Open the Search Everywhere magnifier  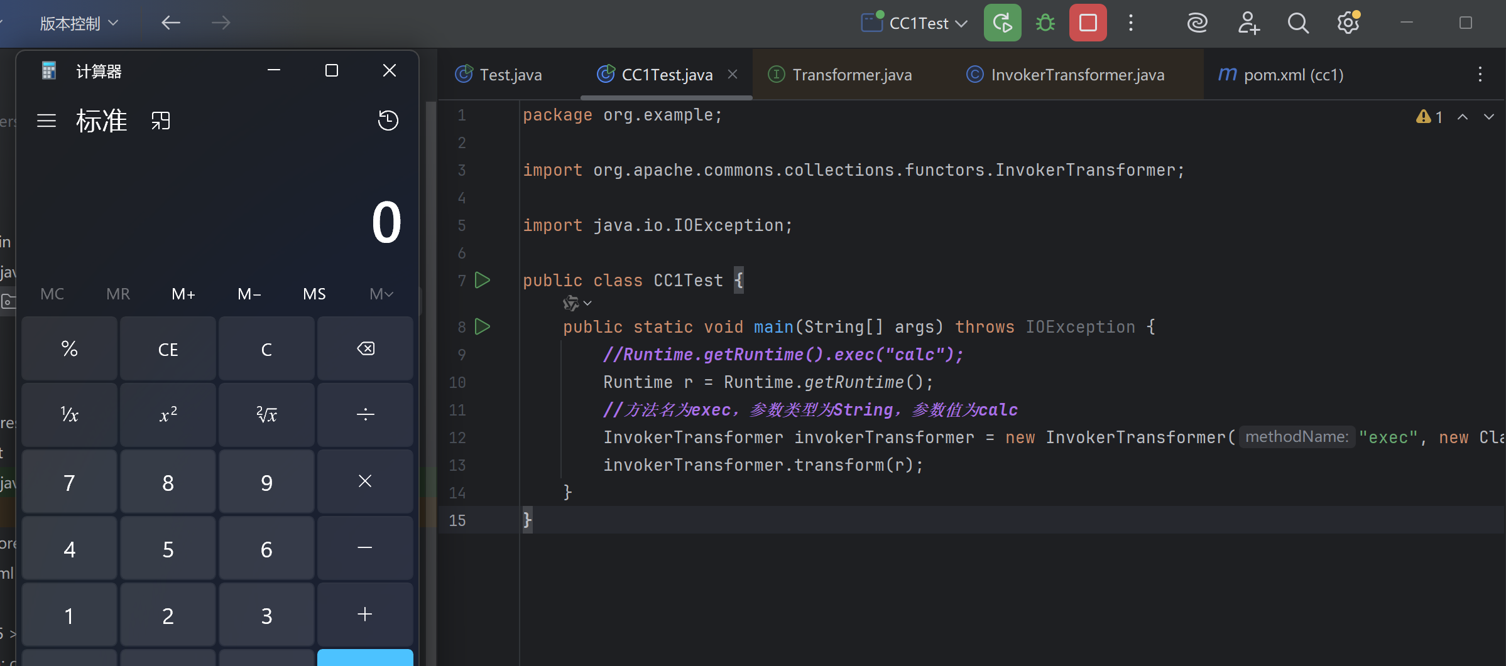coord(1297,23)
